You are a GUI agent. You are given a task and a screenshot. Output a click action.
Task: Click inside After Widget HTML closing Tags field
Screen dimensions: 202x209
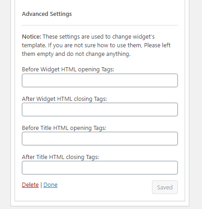point(100,109)
